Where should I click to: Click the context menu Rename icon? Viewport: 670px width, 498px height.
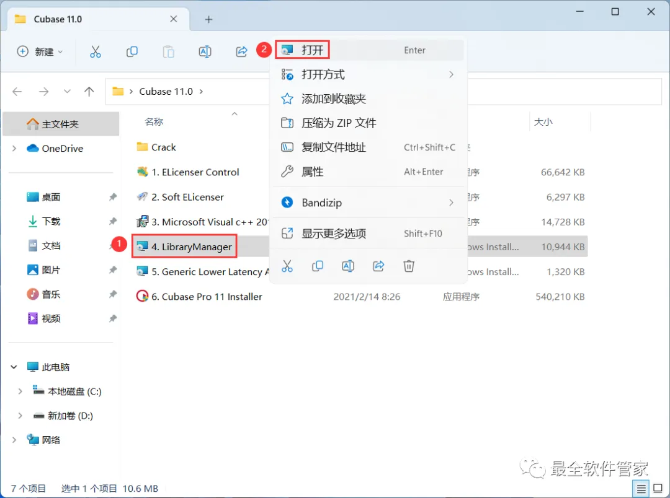(348, 266)
